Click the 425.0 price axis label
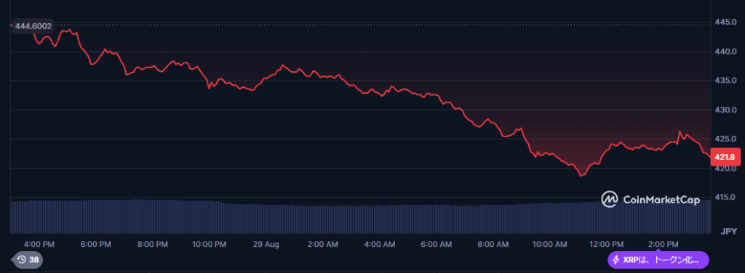The image size is (745, 273). click(725, 139)
